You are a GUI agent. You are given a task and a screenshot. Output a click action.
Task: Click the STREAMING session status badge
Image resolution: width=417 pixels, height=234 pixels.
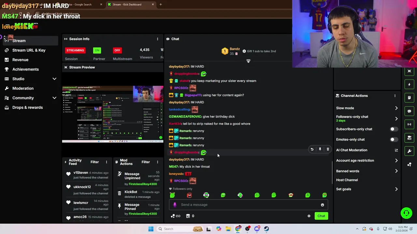coord(75,50)
